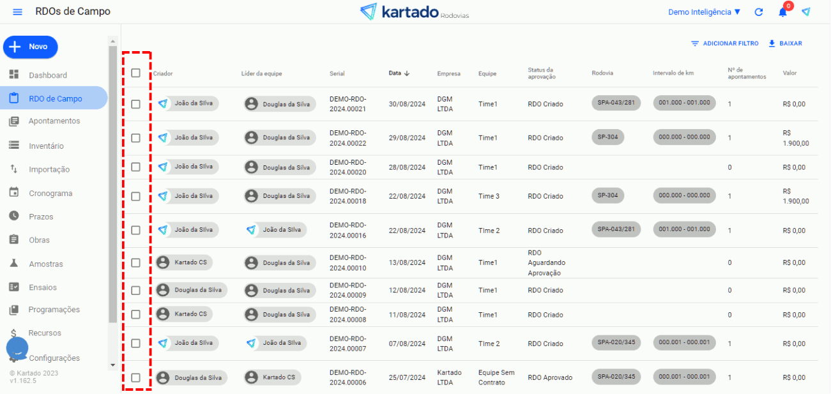Viewport: 831px width, 394px height.
Task: Sort by the Data column arrow
Action: point(407,73)
